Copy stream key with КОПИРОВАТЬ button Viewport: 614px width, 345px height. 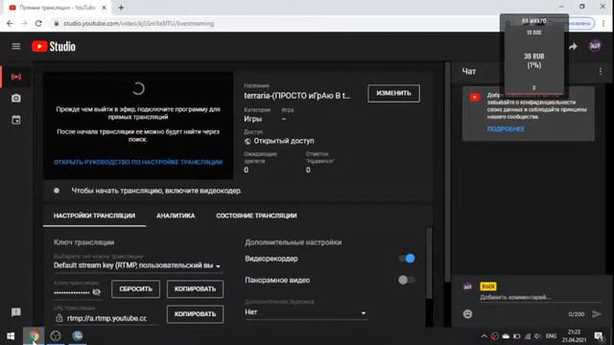[x=195, y=289]
